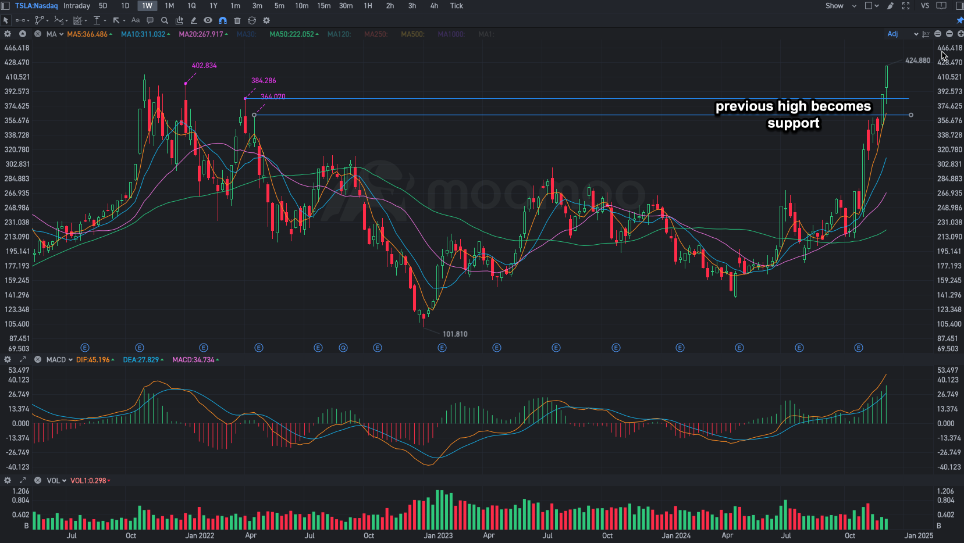Switch to the Intraday timeframe tab
The image size is (964, 543).
click(x=77, y=6)
